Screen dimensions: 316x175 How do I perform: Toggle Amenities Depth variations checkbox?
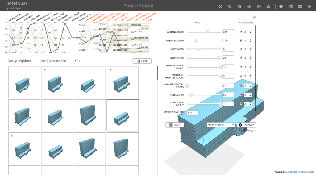click(x=241, y=40)
